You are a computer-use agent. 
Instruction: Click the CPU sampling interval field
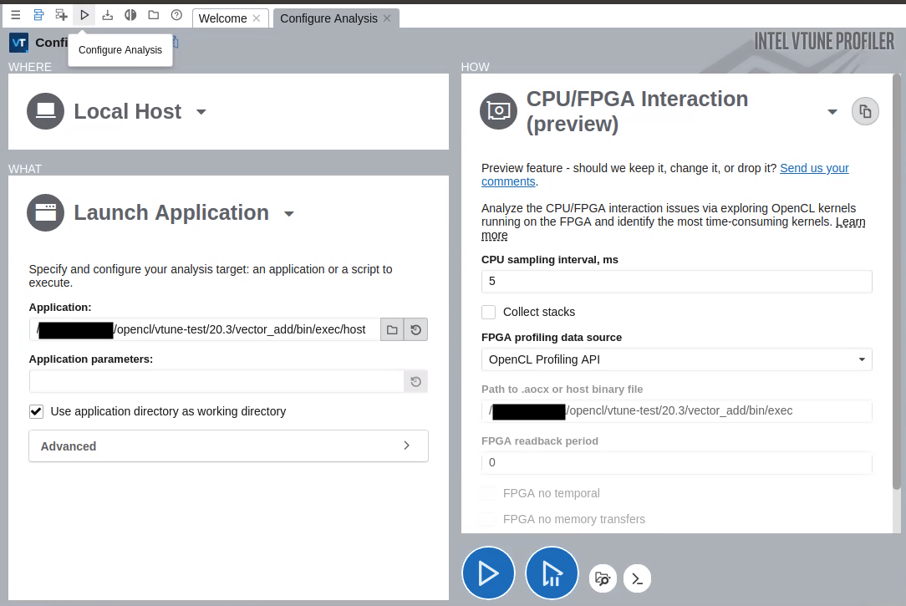(677, 282)
